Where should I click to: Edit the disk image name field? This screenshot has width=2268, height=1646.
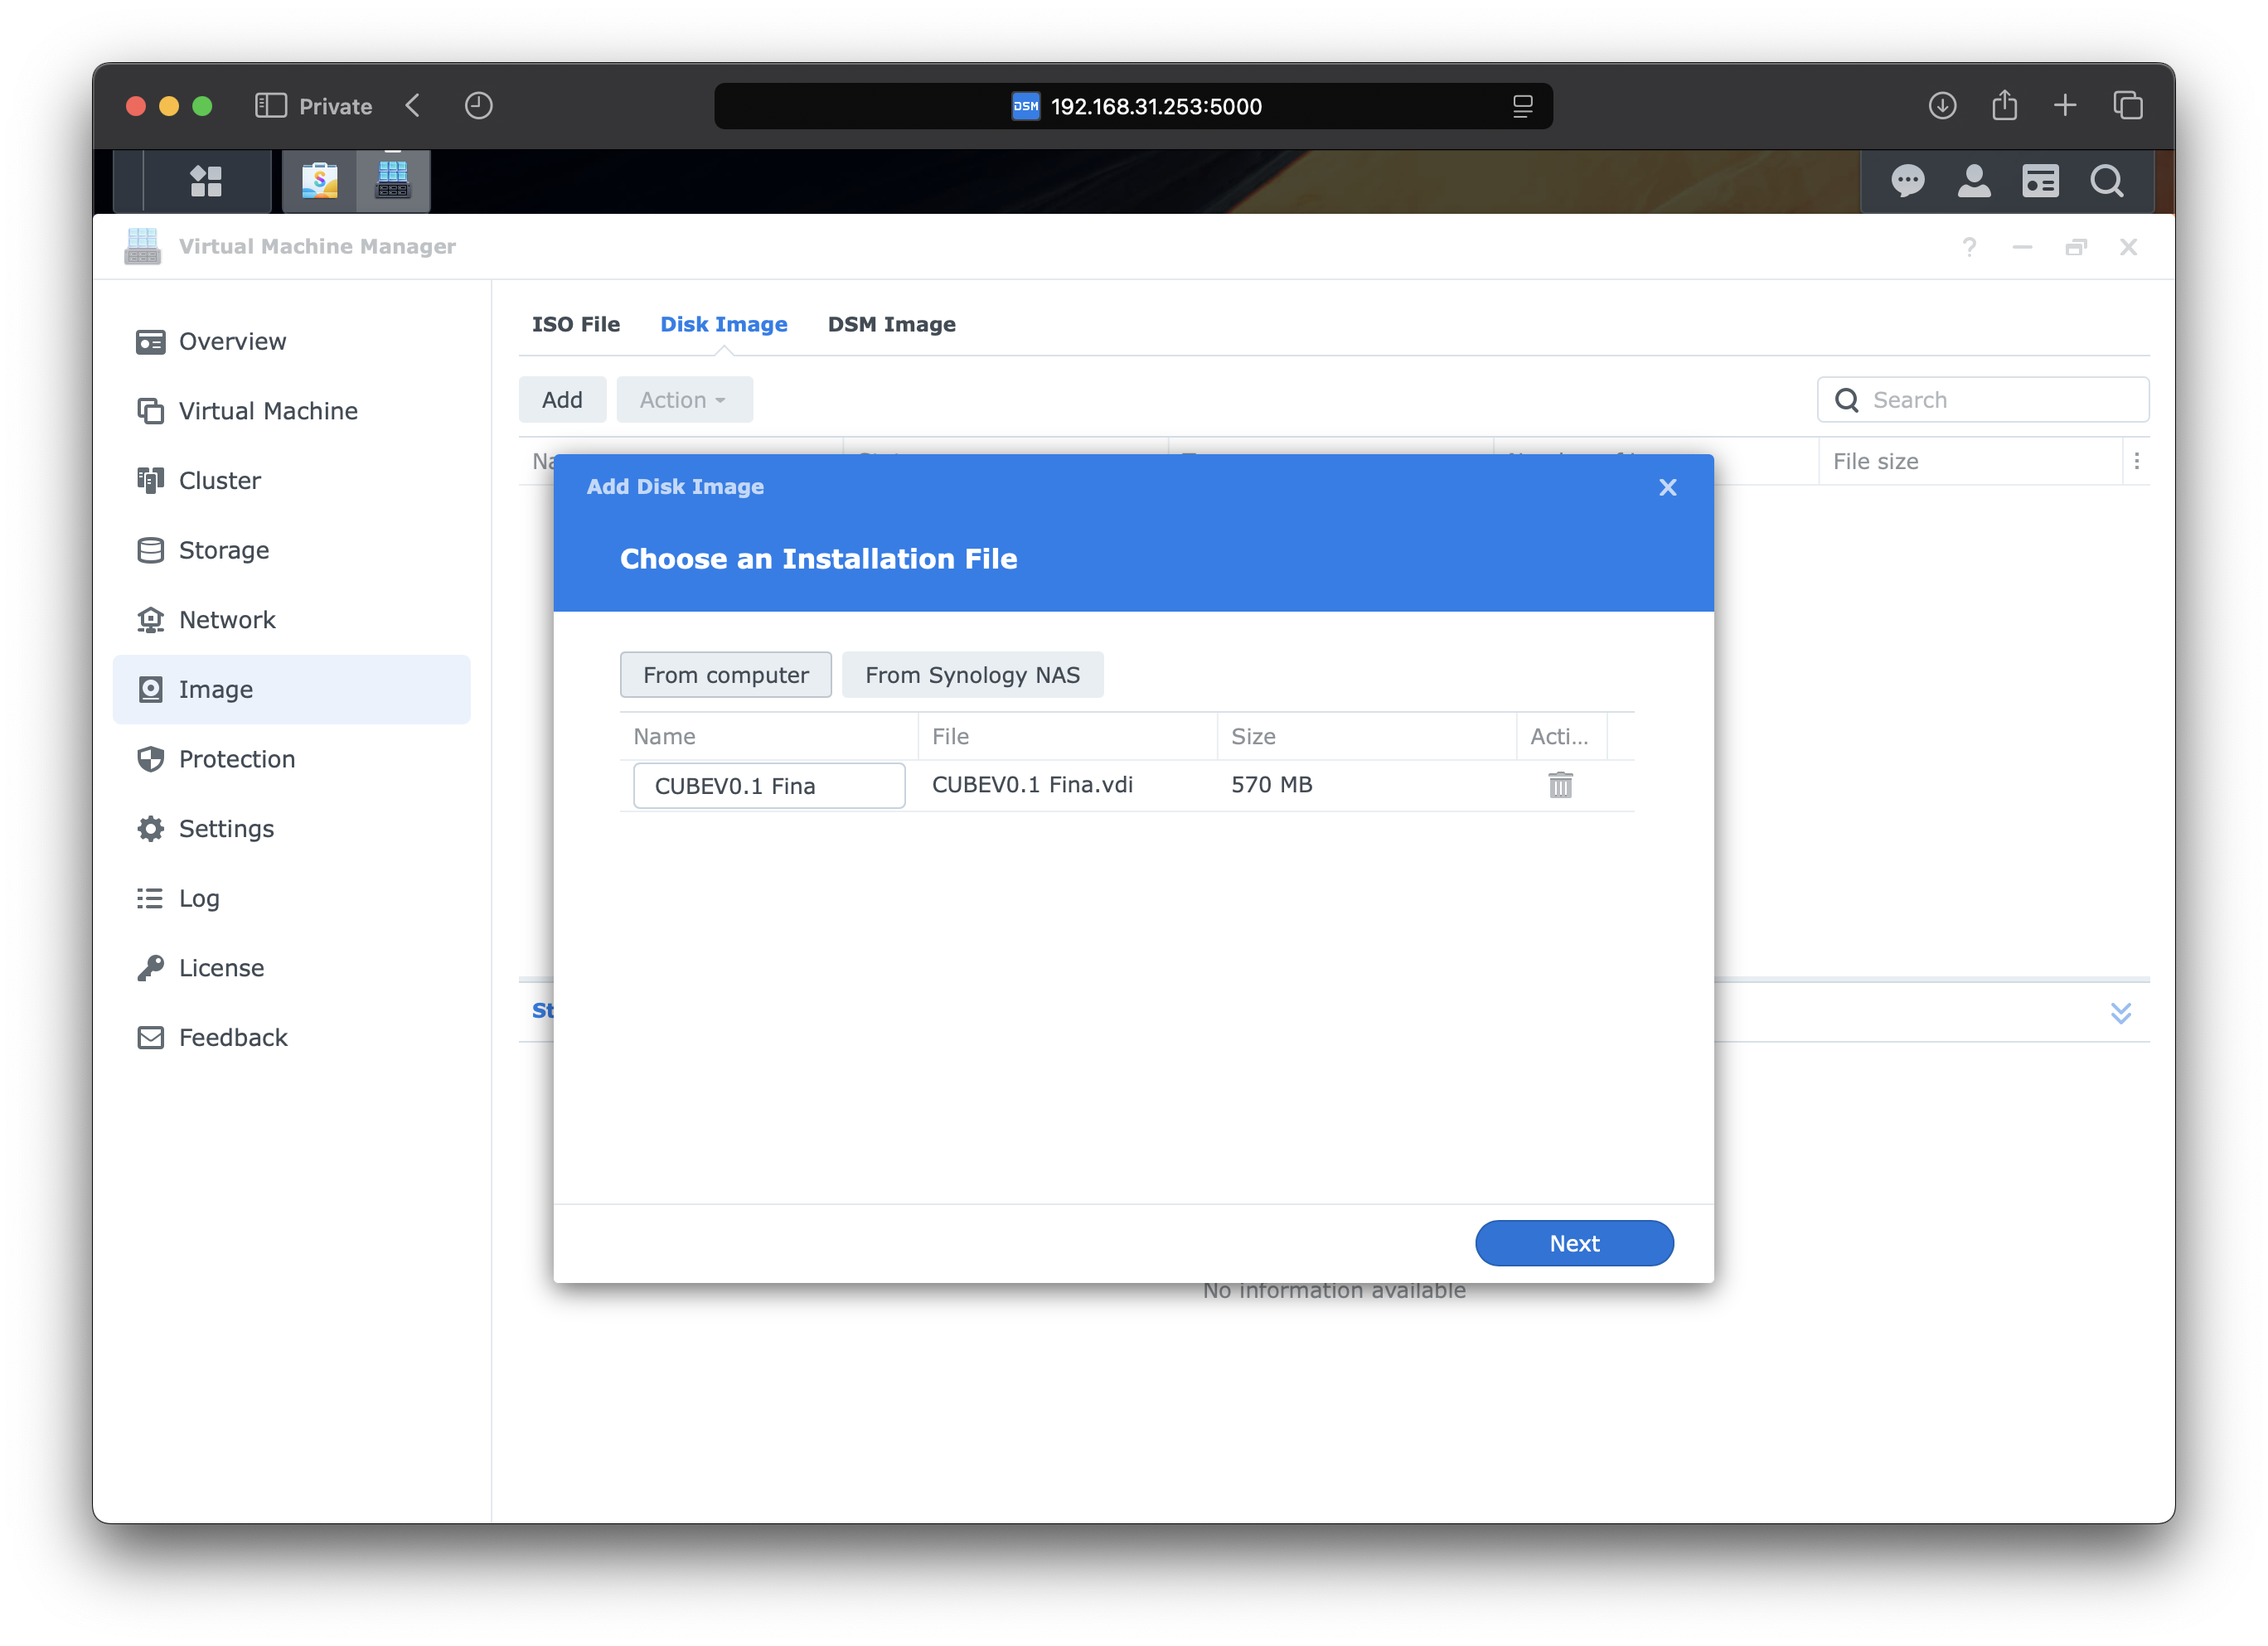click(768, 786)
